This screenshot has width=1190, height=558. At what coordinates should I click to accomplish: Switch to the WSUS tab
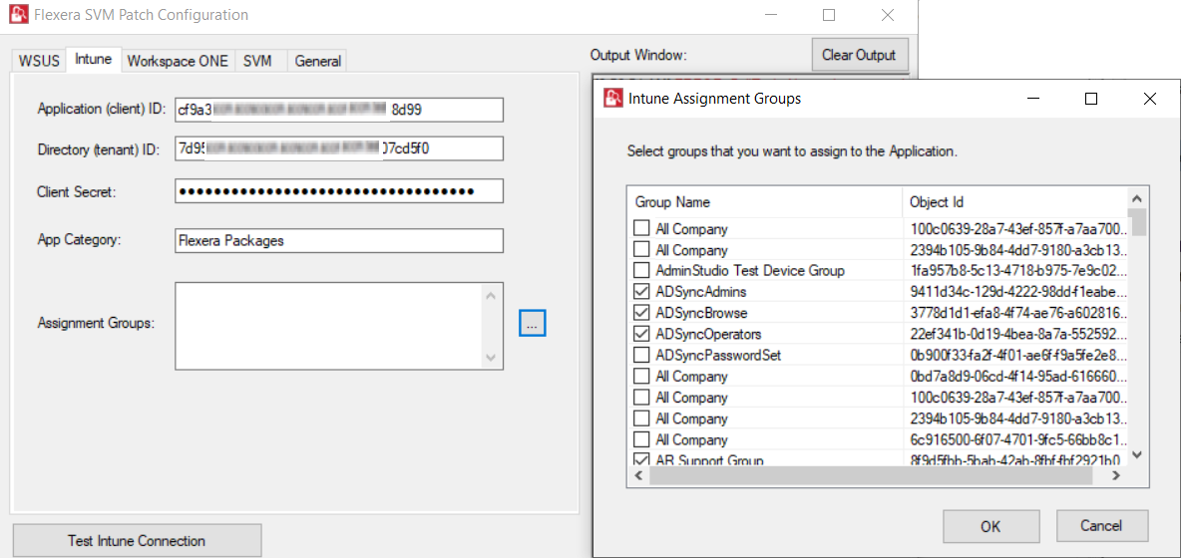tap(39, 62)
